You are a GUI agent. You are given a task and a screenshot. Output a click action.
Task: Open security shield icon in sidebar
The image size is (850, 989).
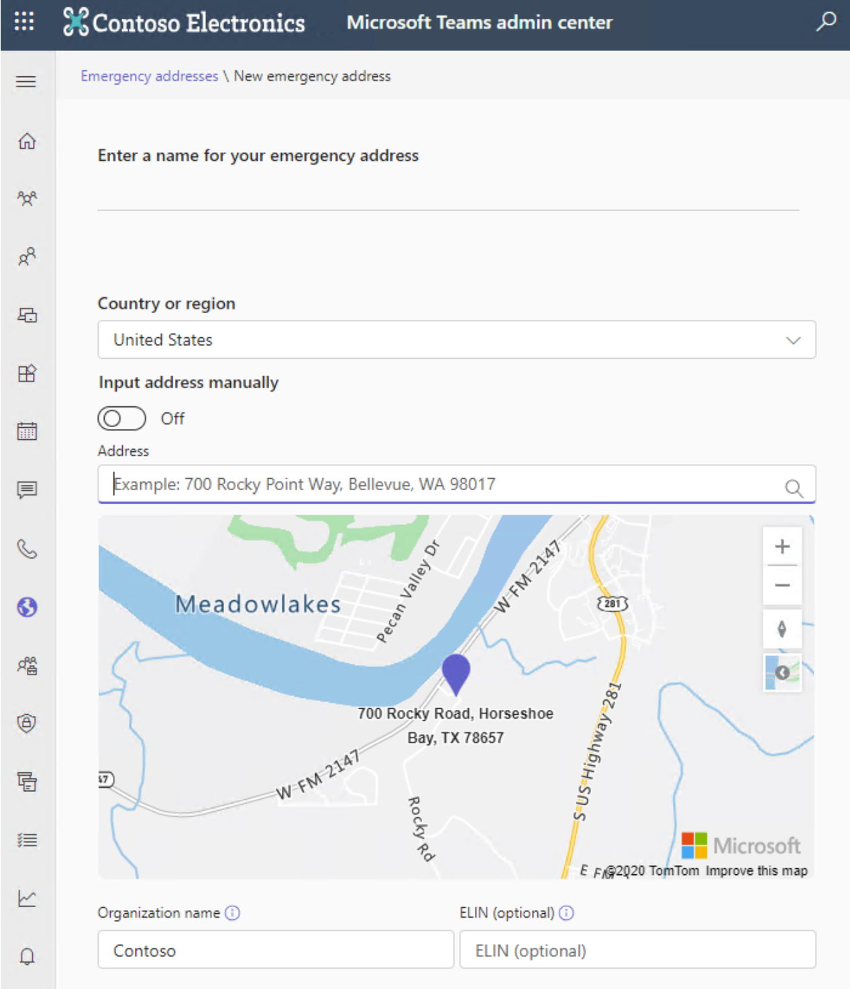point(27,723)
